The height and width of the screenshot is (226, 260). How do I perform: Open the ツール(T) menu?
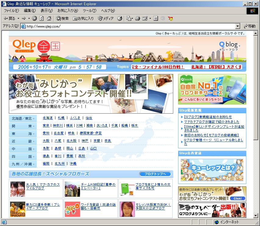click(x=89, y=11)
